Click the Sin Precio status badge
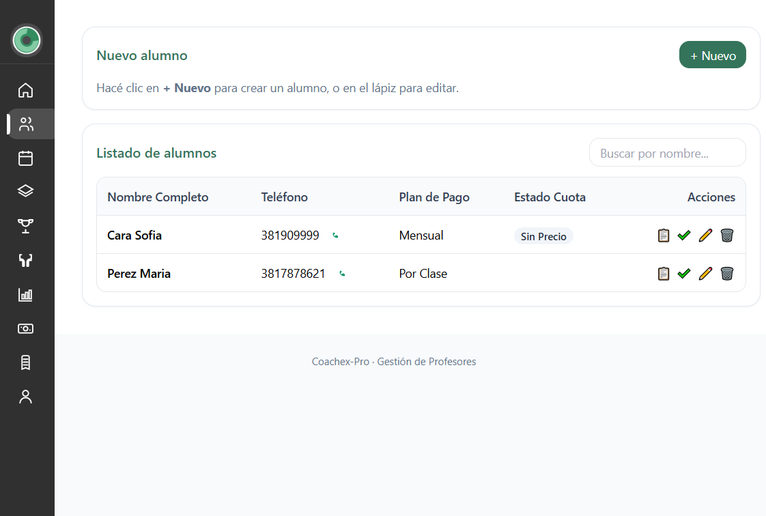Screen dimensions: 766x516 pyautogui.click(x=543, y=236)
